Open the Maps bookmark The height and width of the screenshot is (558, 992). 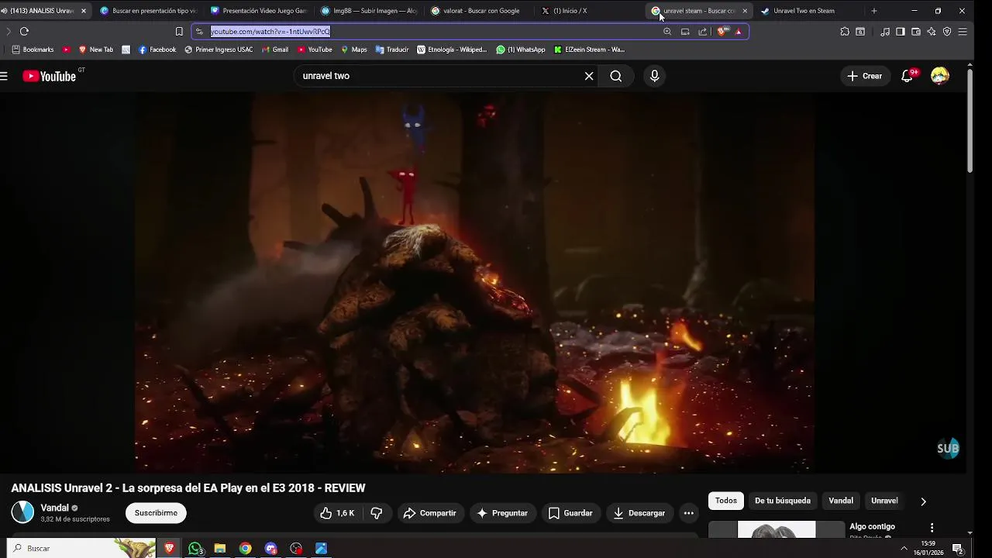pos(353,50)
